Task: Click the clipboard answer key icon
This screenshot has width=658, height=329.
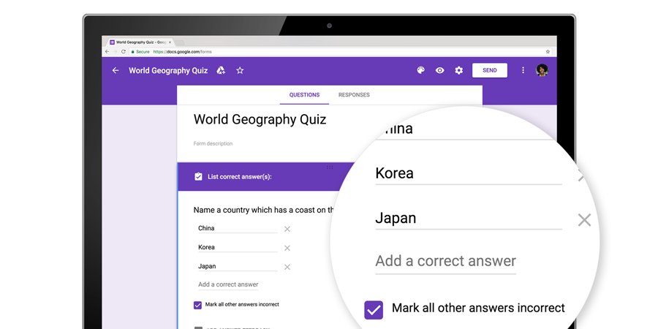Action: point(198,177)
